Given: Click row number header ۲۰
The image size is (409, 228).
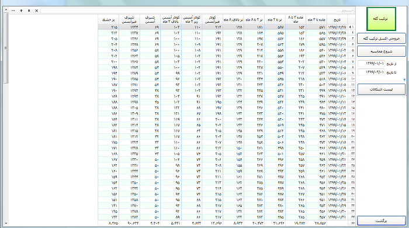Looking at the screenshot, I should pos(351,136).
